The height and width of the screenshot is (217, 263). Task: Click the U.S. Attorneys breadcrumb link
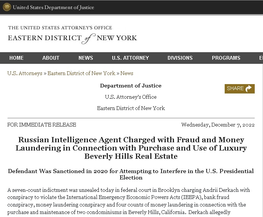(25, 73)
